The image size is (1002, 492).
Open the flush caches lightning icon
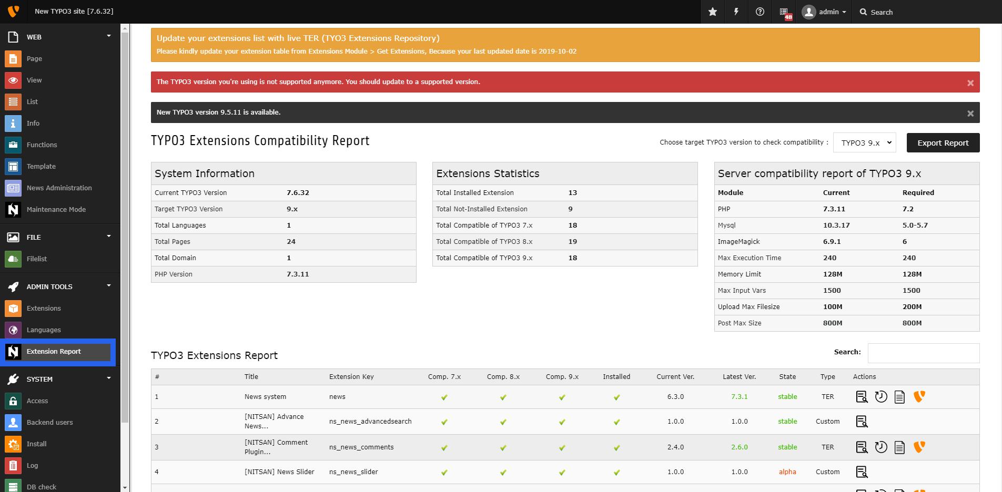click(736, 12)
